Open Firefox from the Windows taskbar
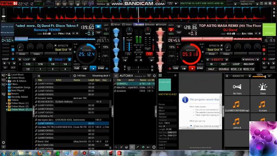Screen dimensions: 277x156 (x=39, y=153)
